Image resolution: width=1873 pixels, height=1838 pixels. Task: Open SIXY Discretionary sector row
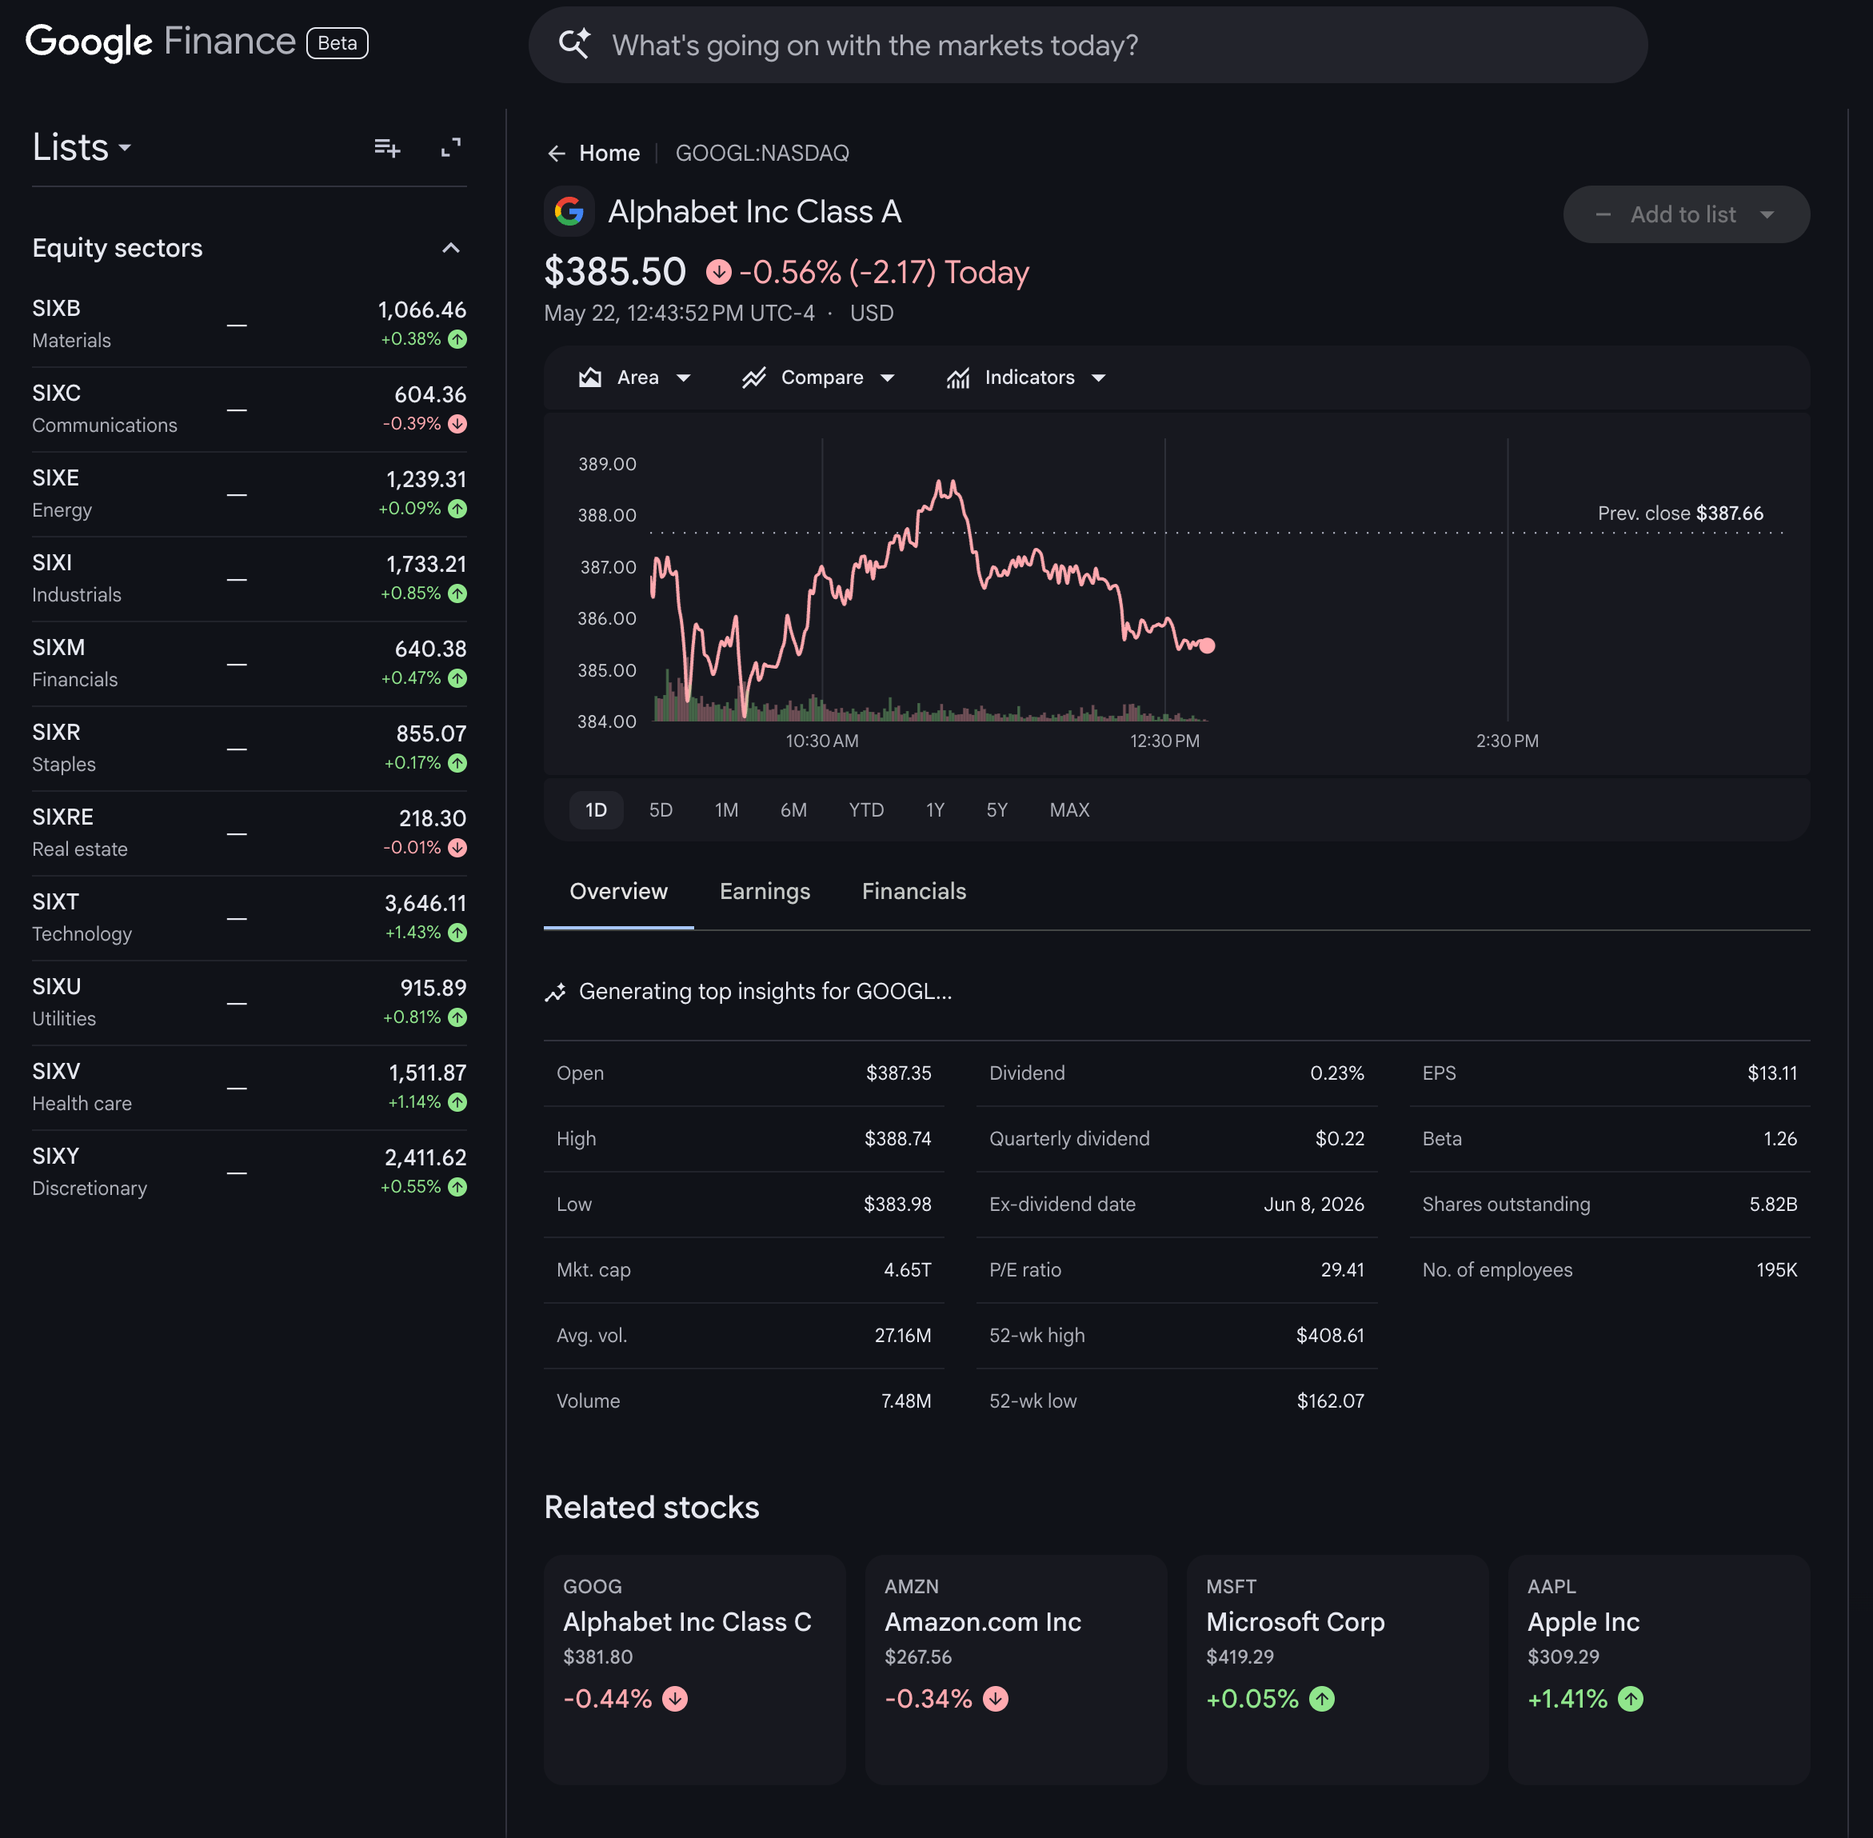(249, 1174)
